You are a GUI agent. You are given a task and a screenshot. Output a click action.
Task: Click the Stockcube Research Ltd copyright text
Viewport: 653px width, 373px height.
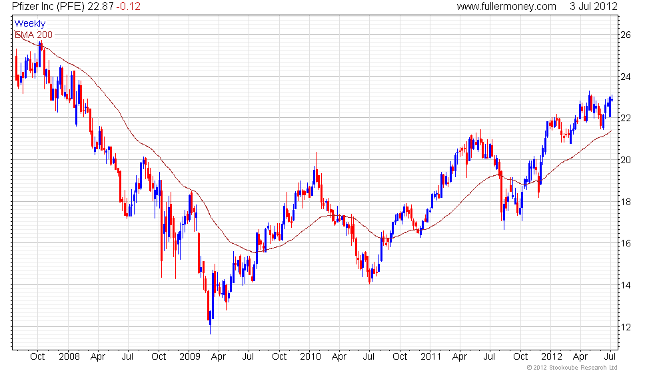572,367
